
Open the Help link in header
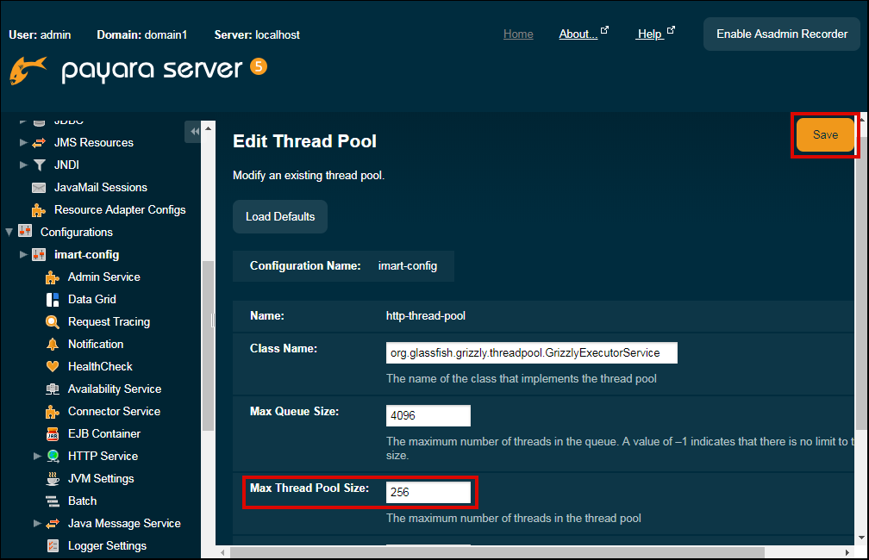649,34
